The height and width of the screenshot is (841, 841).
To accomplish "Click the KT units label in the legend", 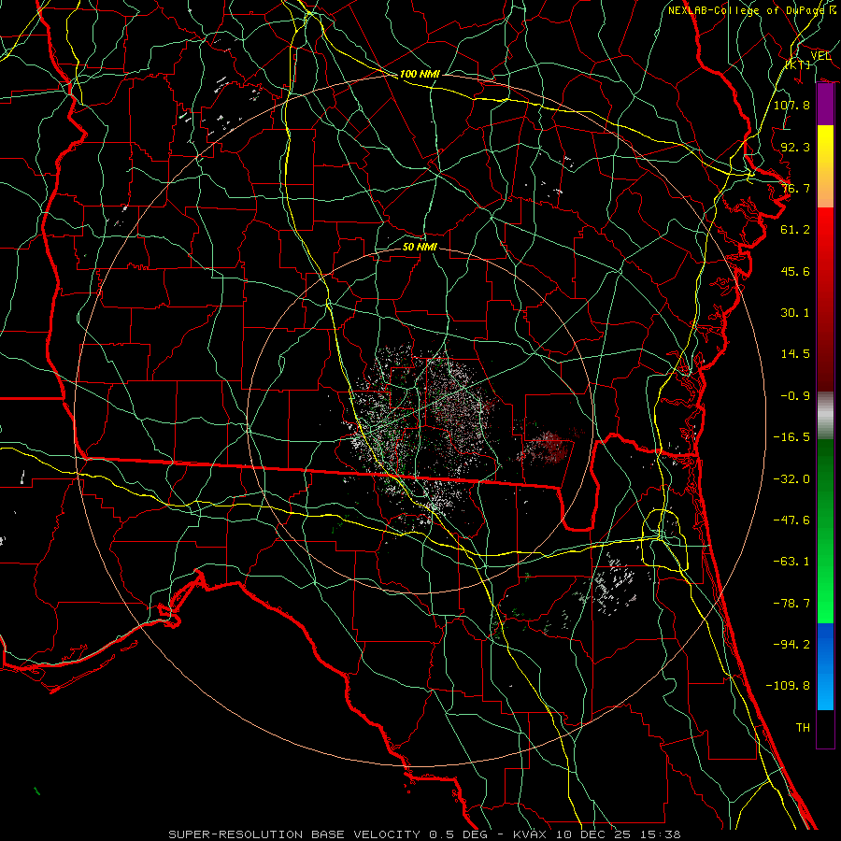I will (798, 64).
